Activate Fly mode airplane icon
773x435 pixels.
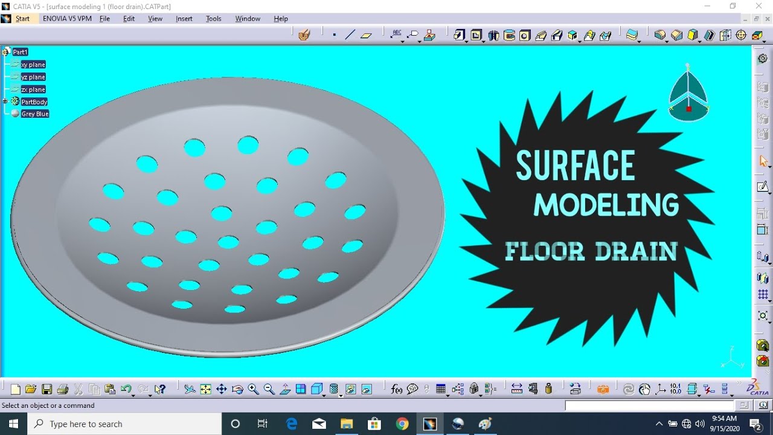190,389
